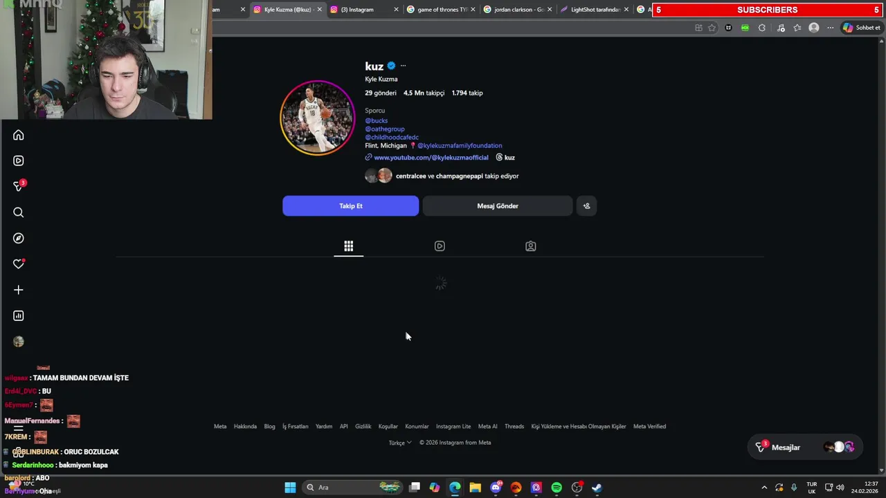Open direct messages icon with red badge
The height and width of the screenshot is (498, 886).
(x=19, y=186)
